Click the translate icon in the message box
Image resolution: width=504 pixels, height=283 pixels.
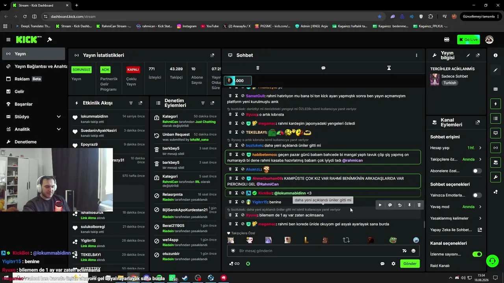click(404, 251)
